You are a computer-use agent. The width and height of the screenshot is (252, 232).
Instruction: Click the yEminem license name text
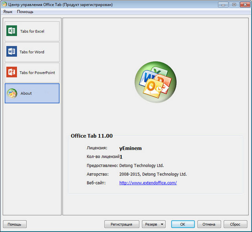pos(130,148)
